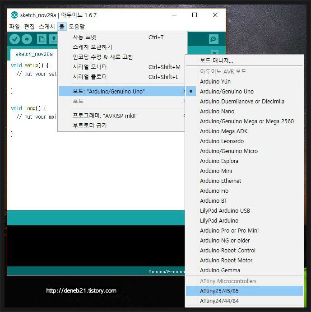311x312 pixels.
Task: Click the Open sketch up-arrow icon
Action: pyautogui.click(x=54, y=39)
